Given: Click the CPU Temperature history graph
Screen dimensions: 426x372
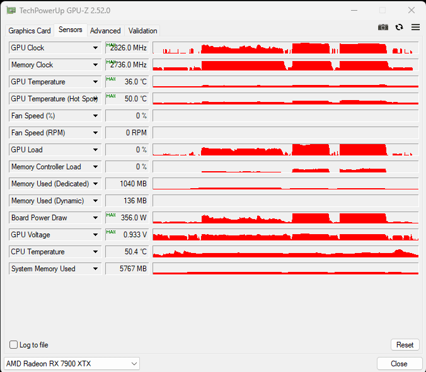Looking at the screenshot, I should pyautogui.click(x=285, y=252).
